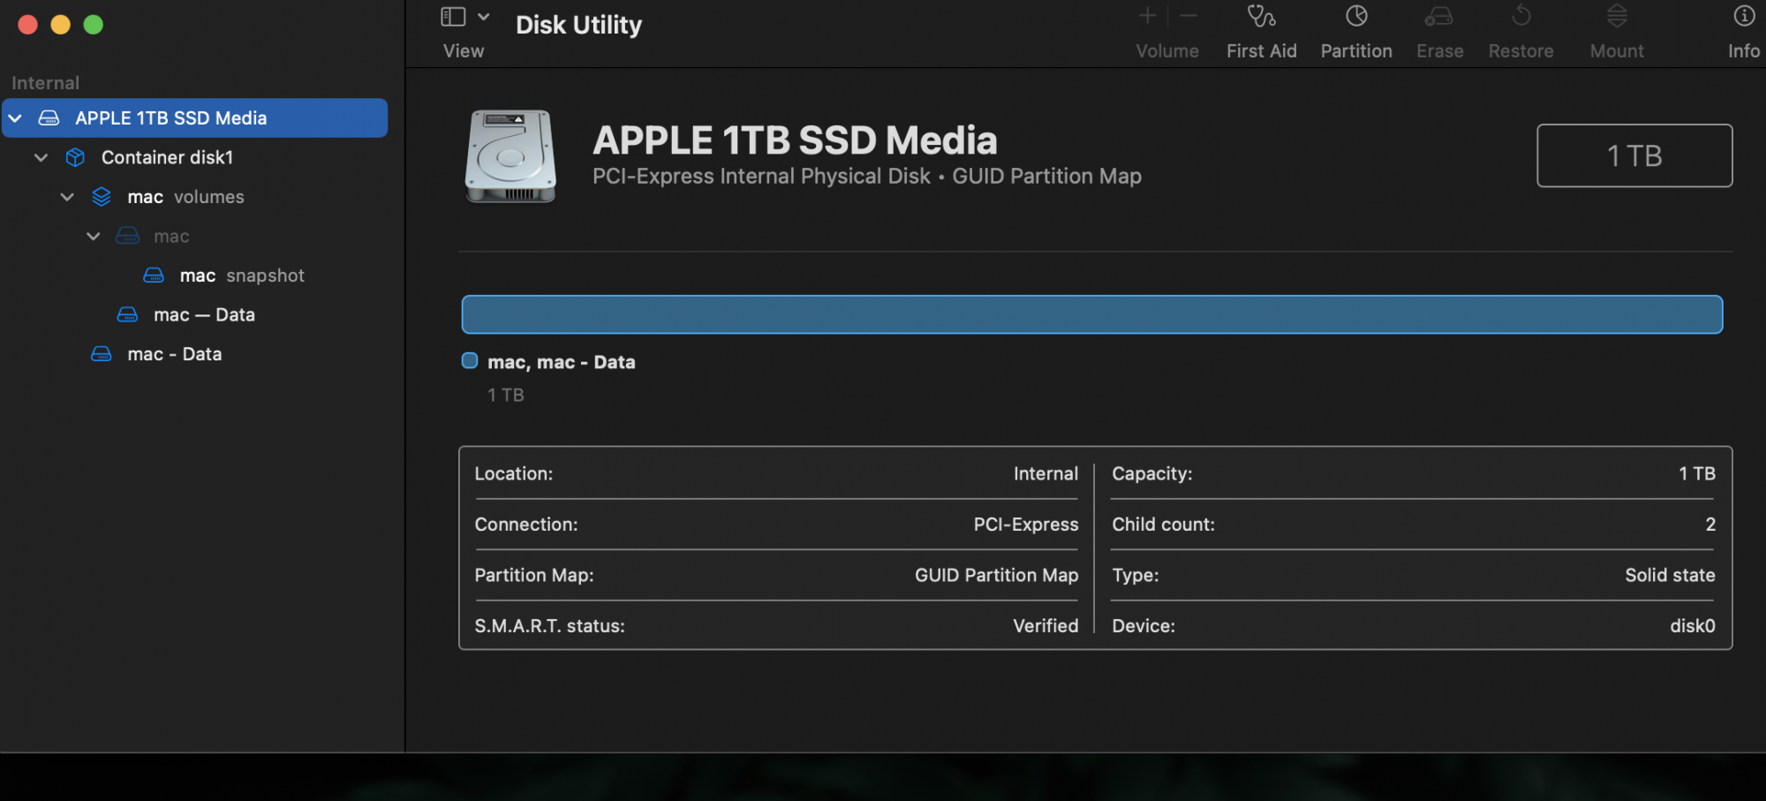Viewport: 1766px width, 801px height.
Task: Click the S.M.A.R.T. status Verified value
Action: 1045,626
